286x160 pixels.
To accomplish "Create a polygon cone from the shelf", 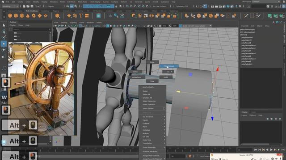I will pos(28,16).
